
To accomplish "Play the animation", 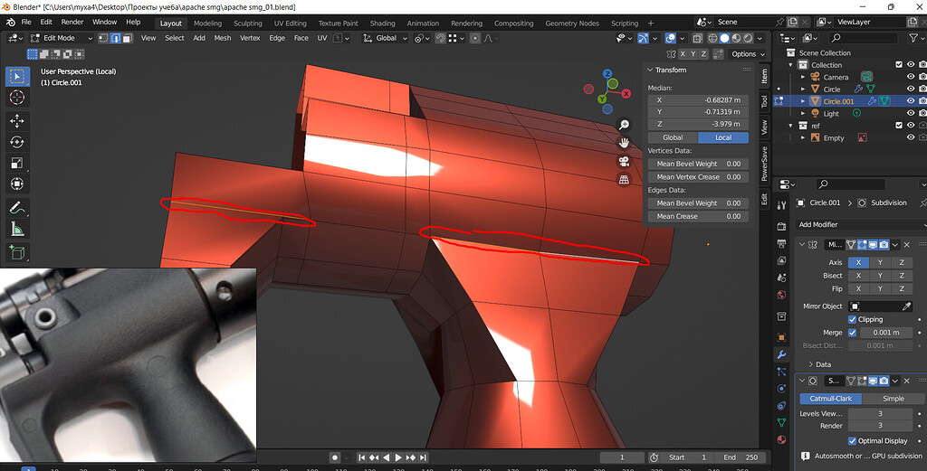I will (398, 457).
